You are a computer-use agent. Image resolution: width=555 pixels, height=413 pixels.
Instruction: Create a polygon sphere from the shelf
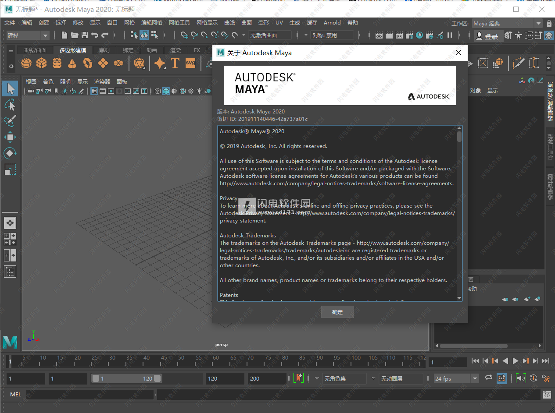pyautogui.click(x=26, y=64)
